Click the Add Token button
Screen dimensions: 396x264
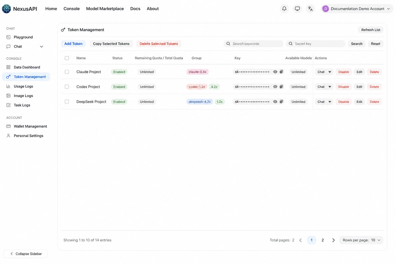coord(73,44)
